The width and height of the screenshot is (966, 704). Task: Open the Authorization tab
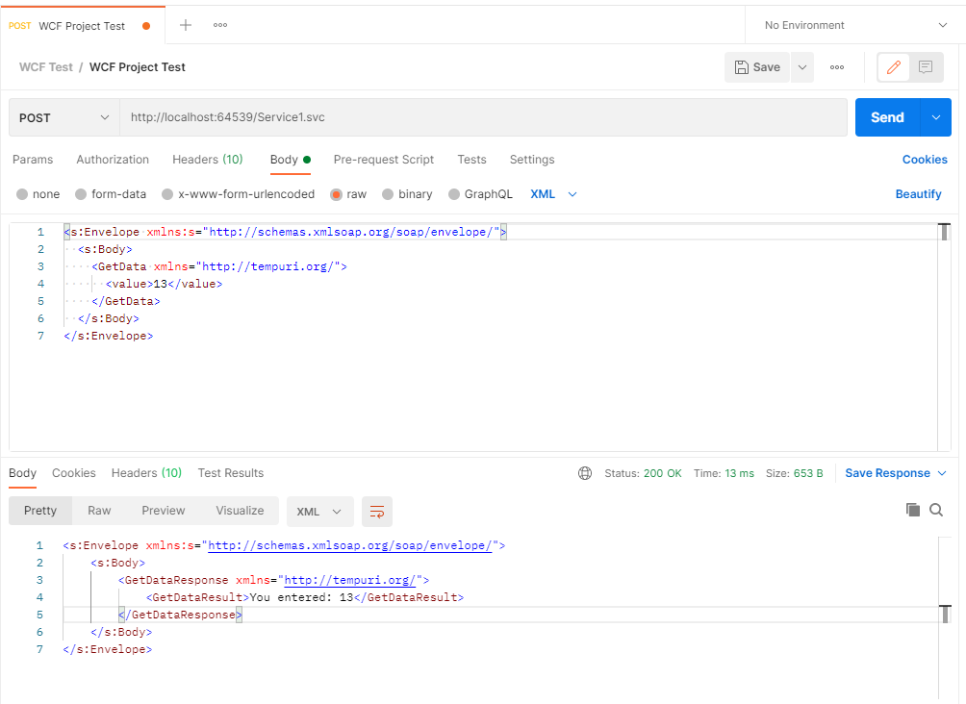click(113, 160)
